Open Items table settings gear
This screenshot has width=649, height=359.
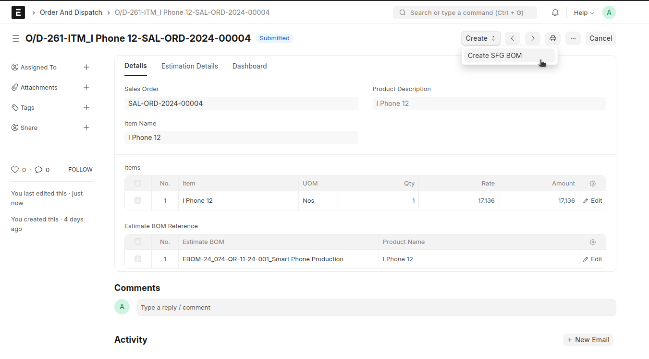pos(593,184)
